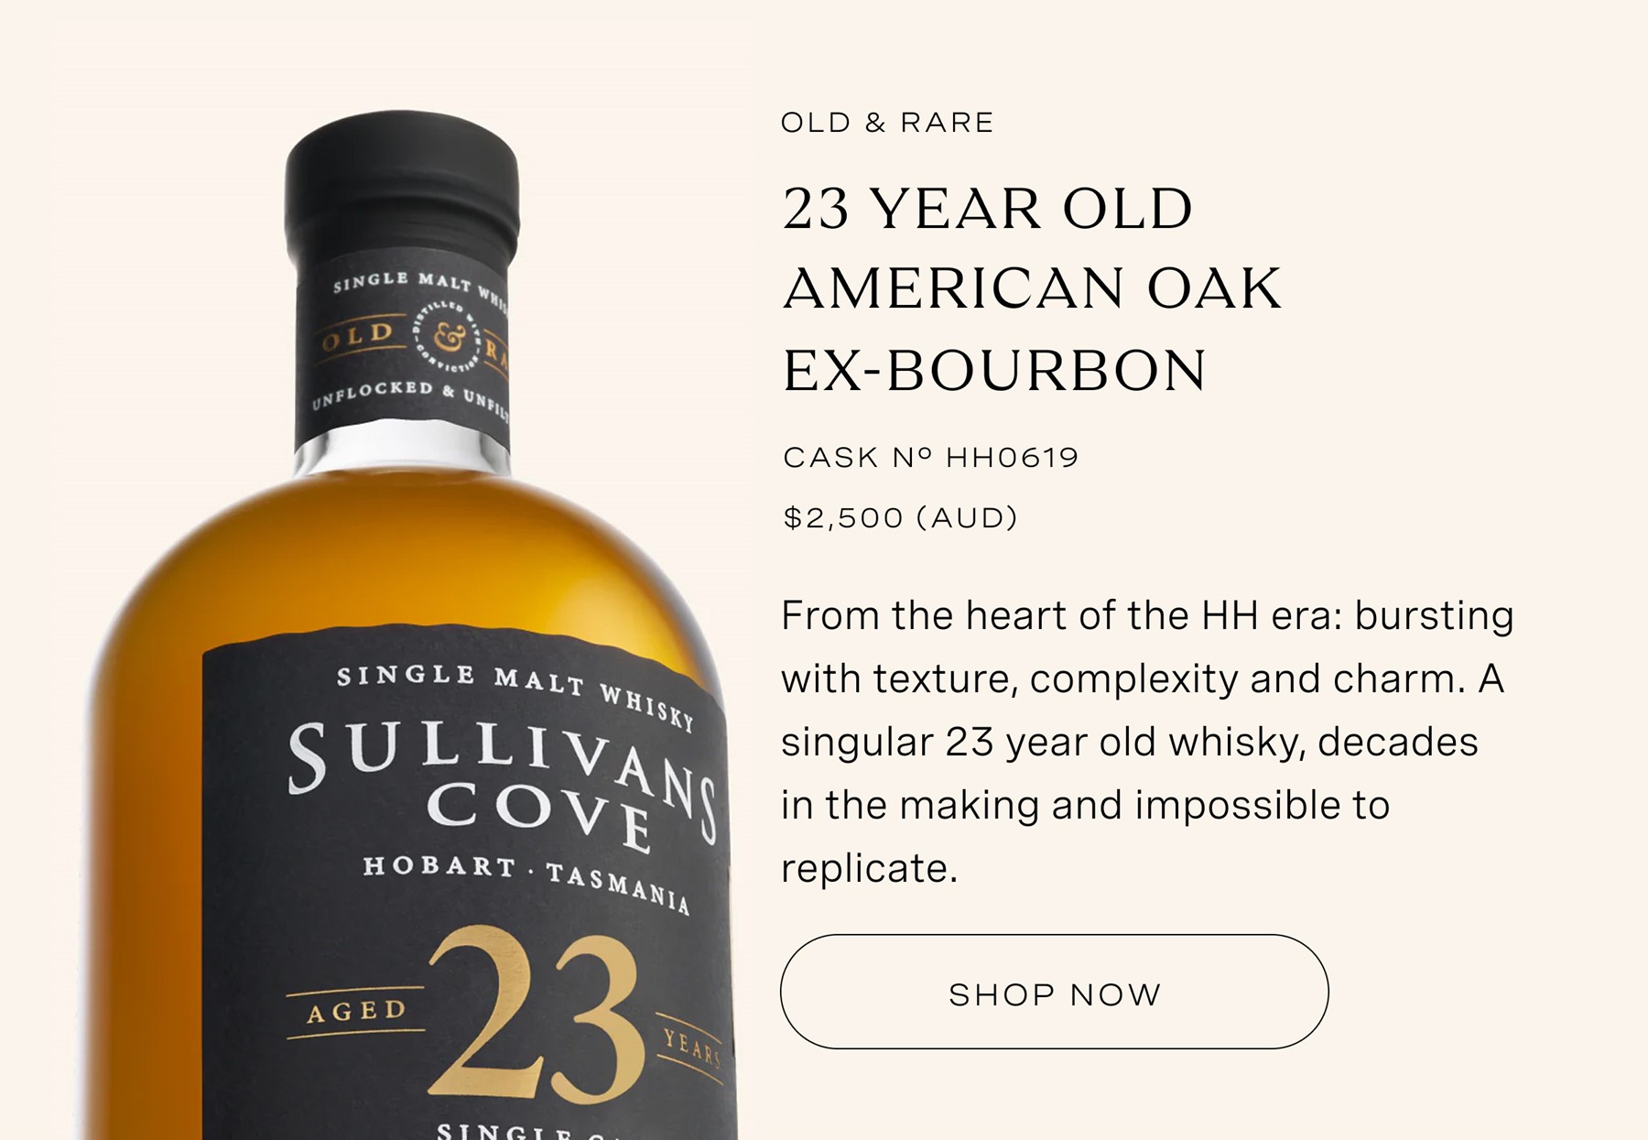This screenshot has height=1140, width=1648.
Task: Click the product description paragraph
Action: pos(1146,742)
